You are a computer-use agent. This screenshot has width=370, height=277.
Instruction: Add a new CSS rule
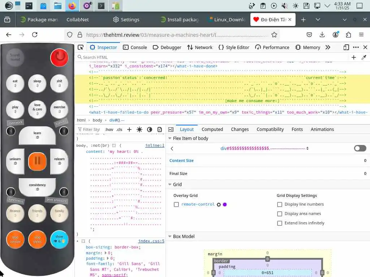coord(129,129)
